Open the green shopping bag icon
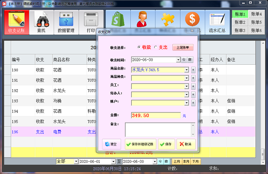 click(x=118, y=19)
